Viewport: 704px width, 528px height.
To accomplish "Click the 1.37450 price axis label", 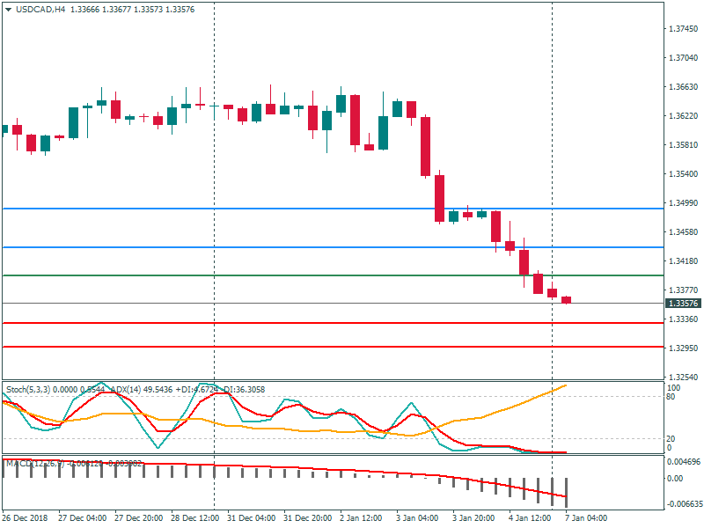I will tap(684, 29).
